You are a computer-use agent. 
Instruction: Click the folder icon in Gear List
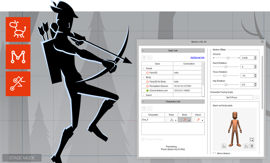[150, 57]
